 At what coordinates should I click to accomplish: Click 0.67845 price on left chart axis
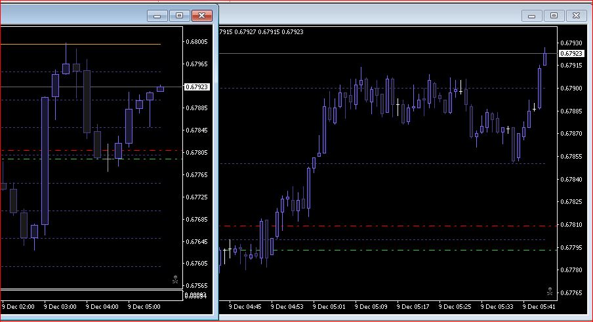point(197,131)
